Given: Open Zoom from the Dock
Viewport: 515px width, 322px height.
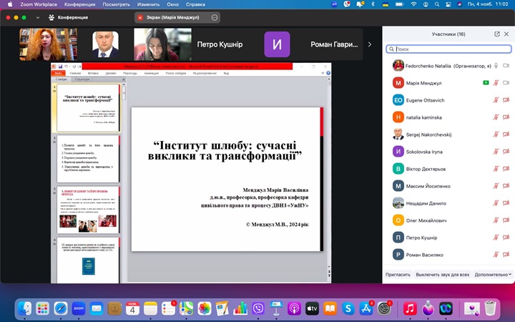Looking at the screenshot, I should [79, 308].
